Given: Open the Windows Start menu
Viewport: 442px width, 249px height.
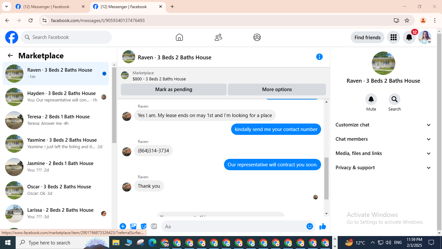Looking at the screenshot, I should point(8,243).
